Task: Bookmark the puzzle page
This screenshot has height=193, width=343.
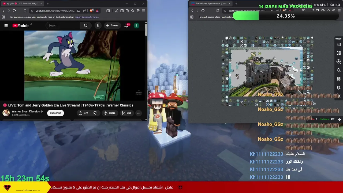Action: click(218, 11)
